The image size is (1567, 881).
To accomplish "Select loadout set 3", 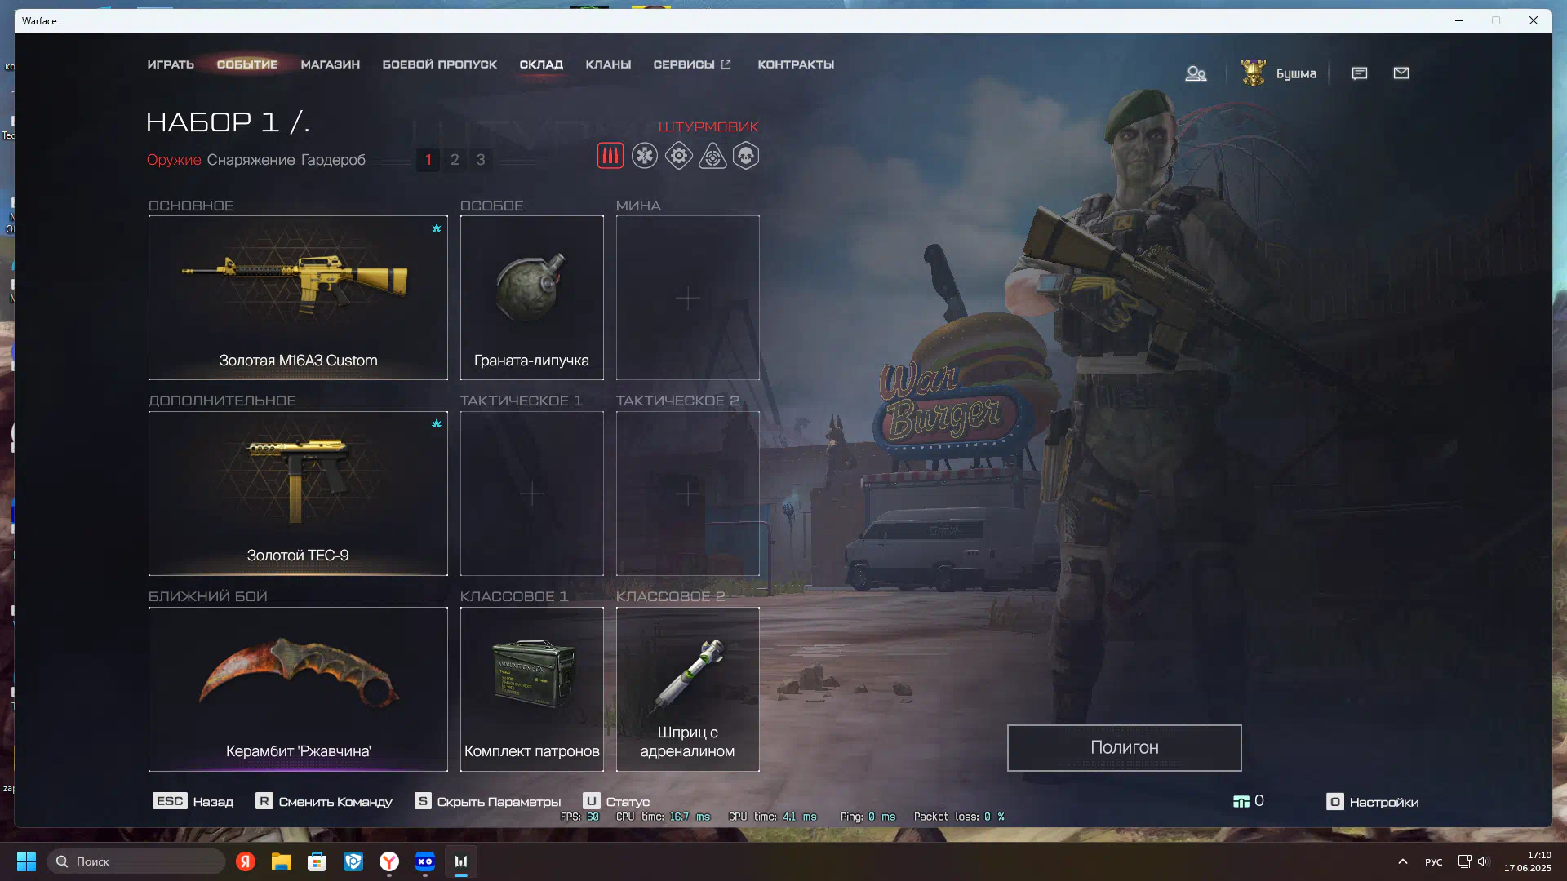I will coord(481,160).
